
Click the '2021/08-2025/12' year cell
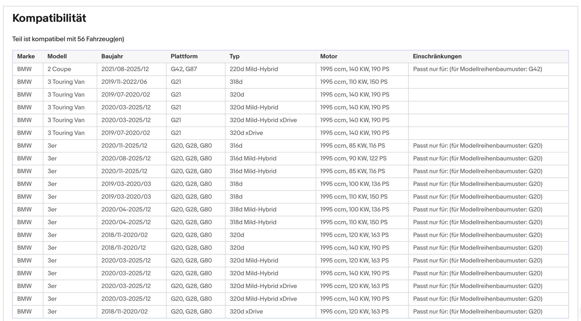pos(125,69)
